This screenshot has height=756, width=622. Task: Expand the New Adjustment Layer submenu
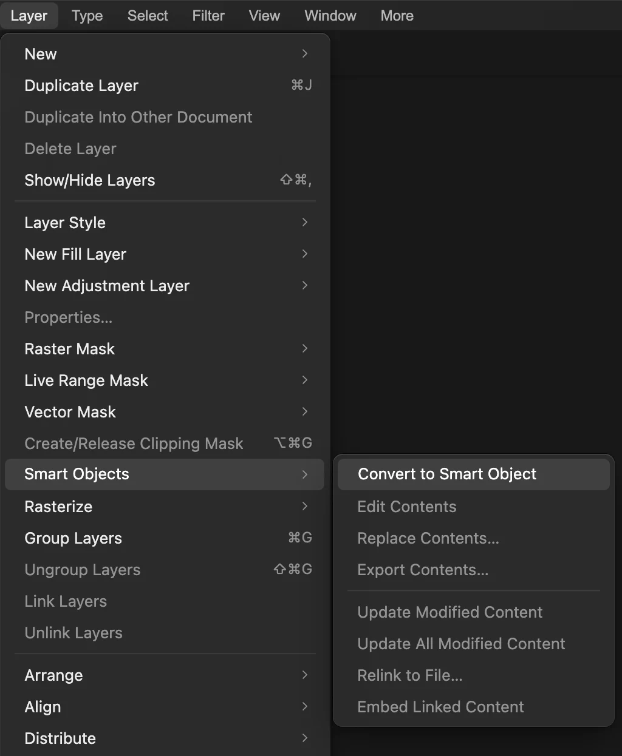pyautogui.click(x=165, y=286)
